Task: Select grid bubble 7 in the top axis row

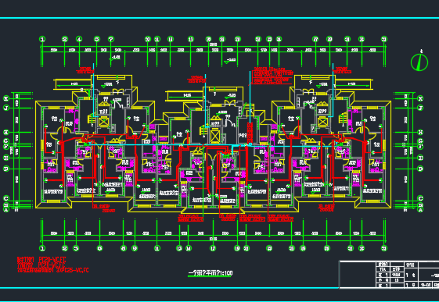Action: point(111,39)
